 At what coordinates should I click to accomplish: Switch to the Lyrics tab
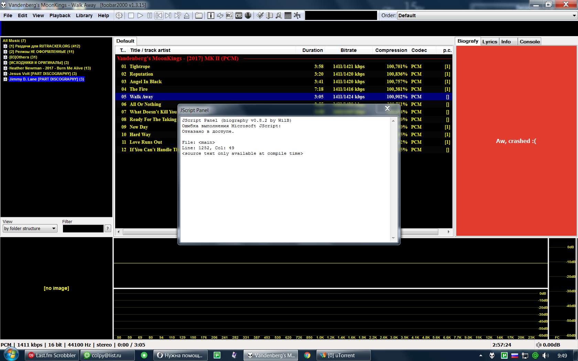[x=490, y=42]
